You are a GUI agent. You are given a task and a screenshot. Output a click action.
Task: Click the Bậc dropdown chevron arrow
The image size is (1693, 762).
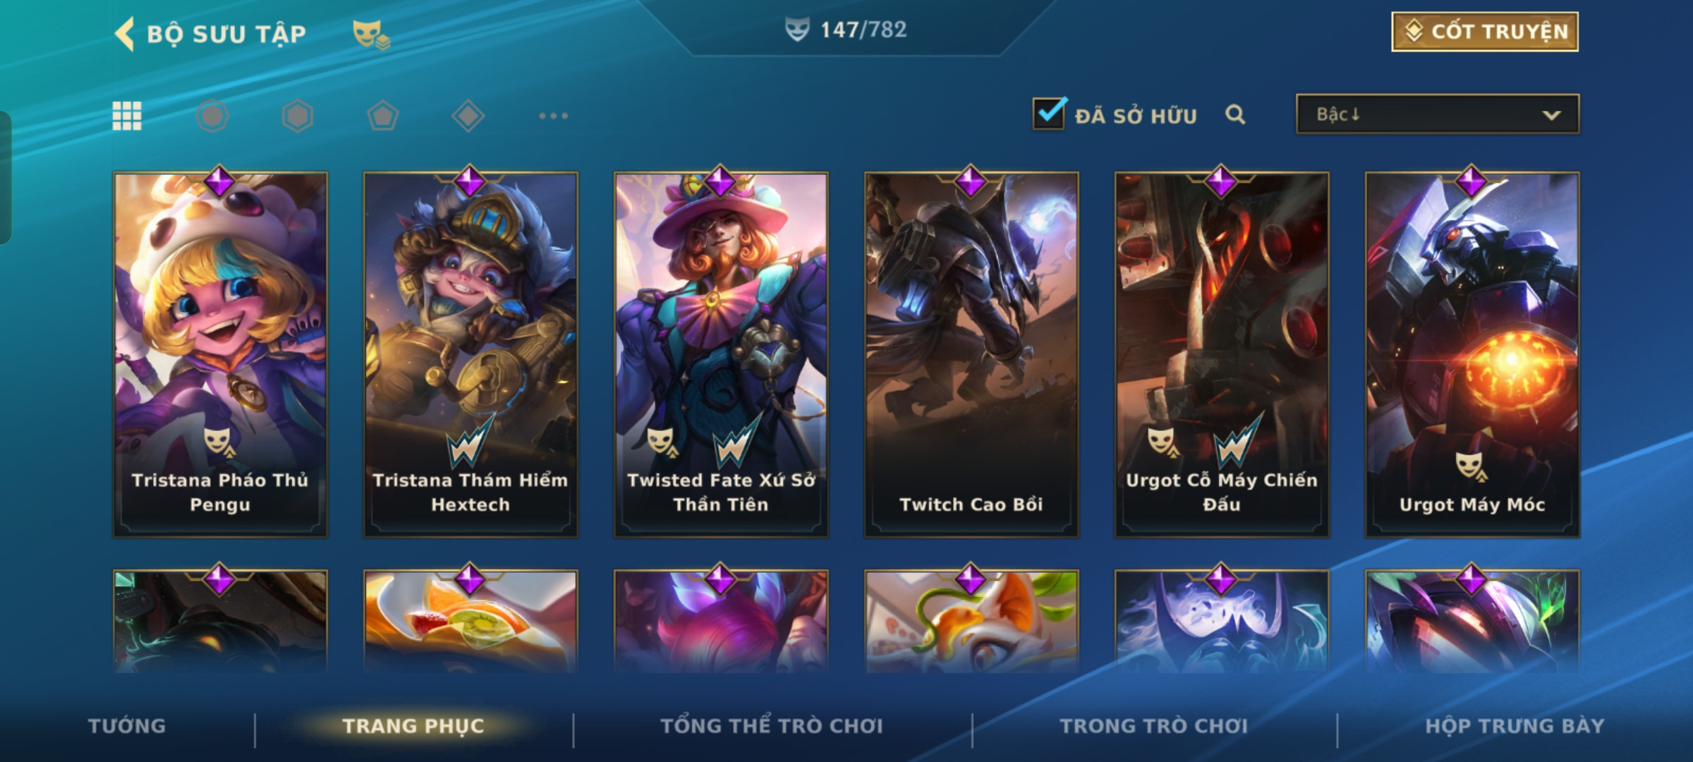tap(1551, 115)
